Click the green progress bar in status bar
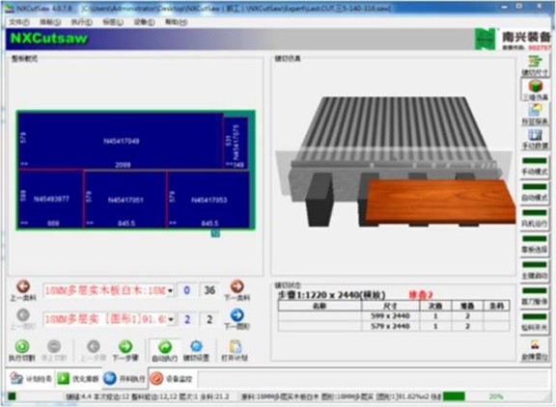Screen dimensions: 556x407 454,396
